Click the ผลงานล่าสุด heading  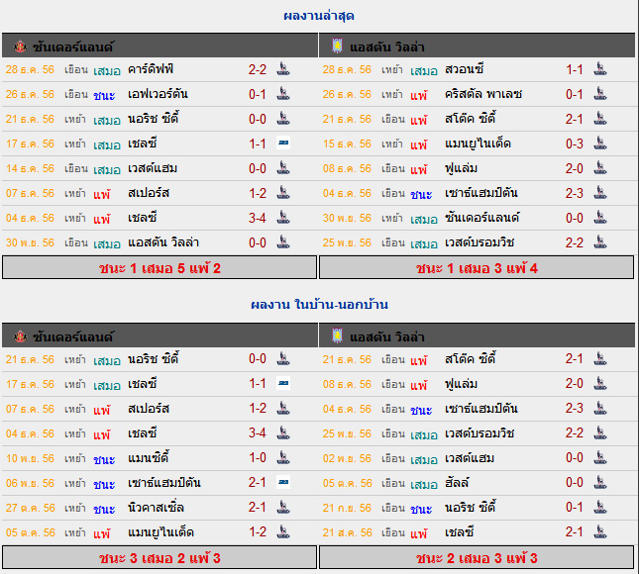pos(319,16)
